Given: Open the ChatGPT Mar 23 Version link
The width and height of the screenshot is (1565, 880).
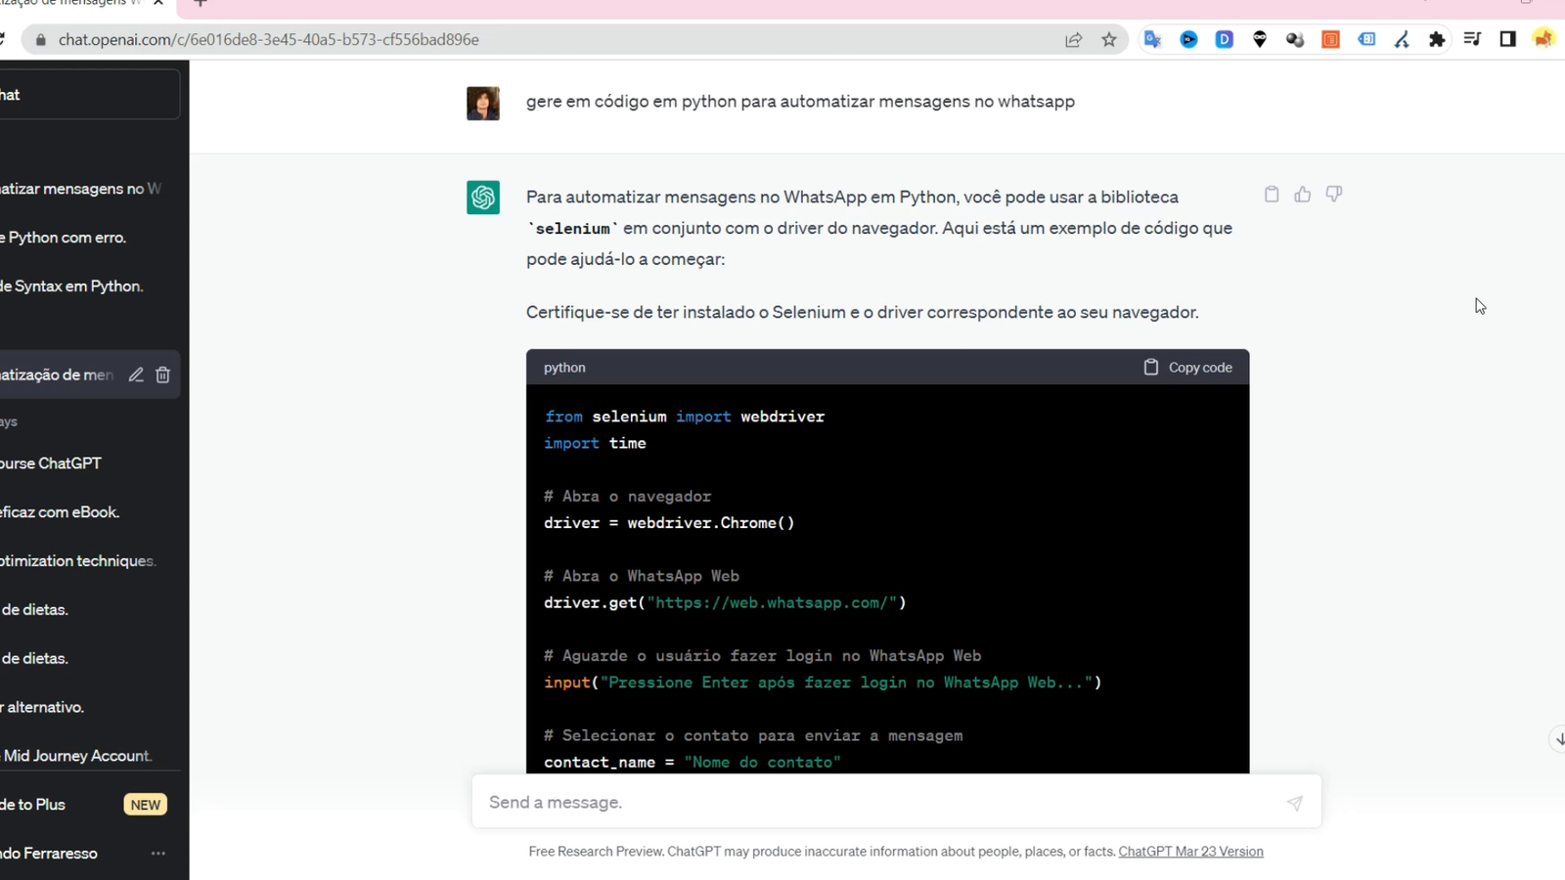Looking at the screenshot, I should [x=1190, y=852].
